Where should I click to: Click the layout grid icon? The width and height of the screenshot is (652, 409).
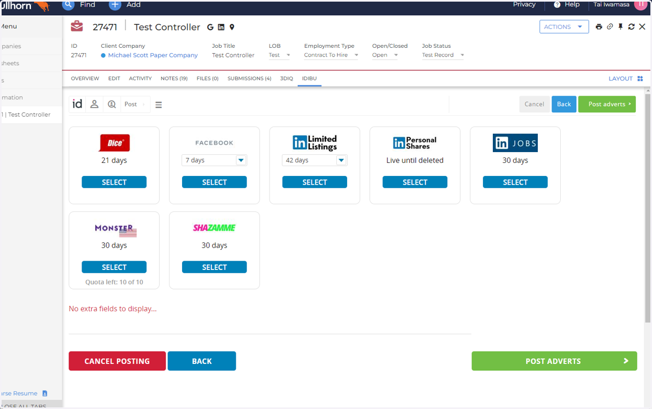pos(640,79)
